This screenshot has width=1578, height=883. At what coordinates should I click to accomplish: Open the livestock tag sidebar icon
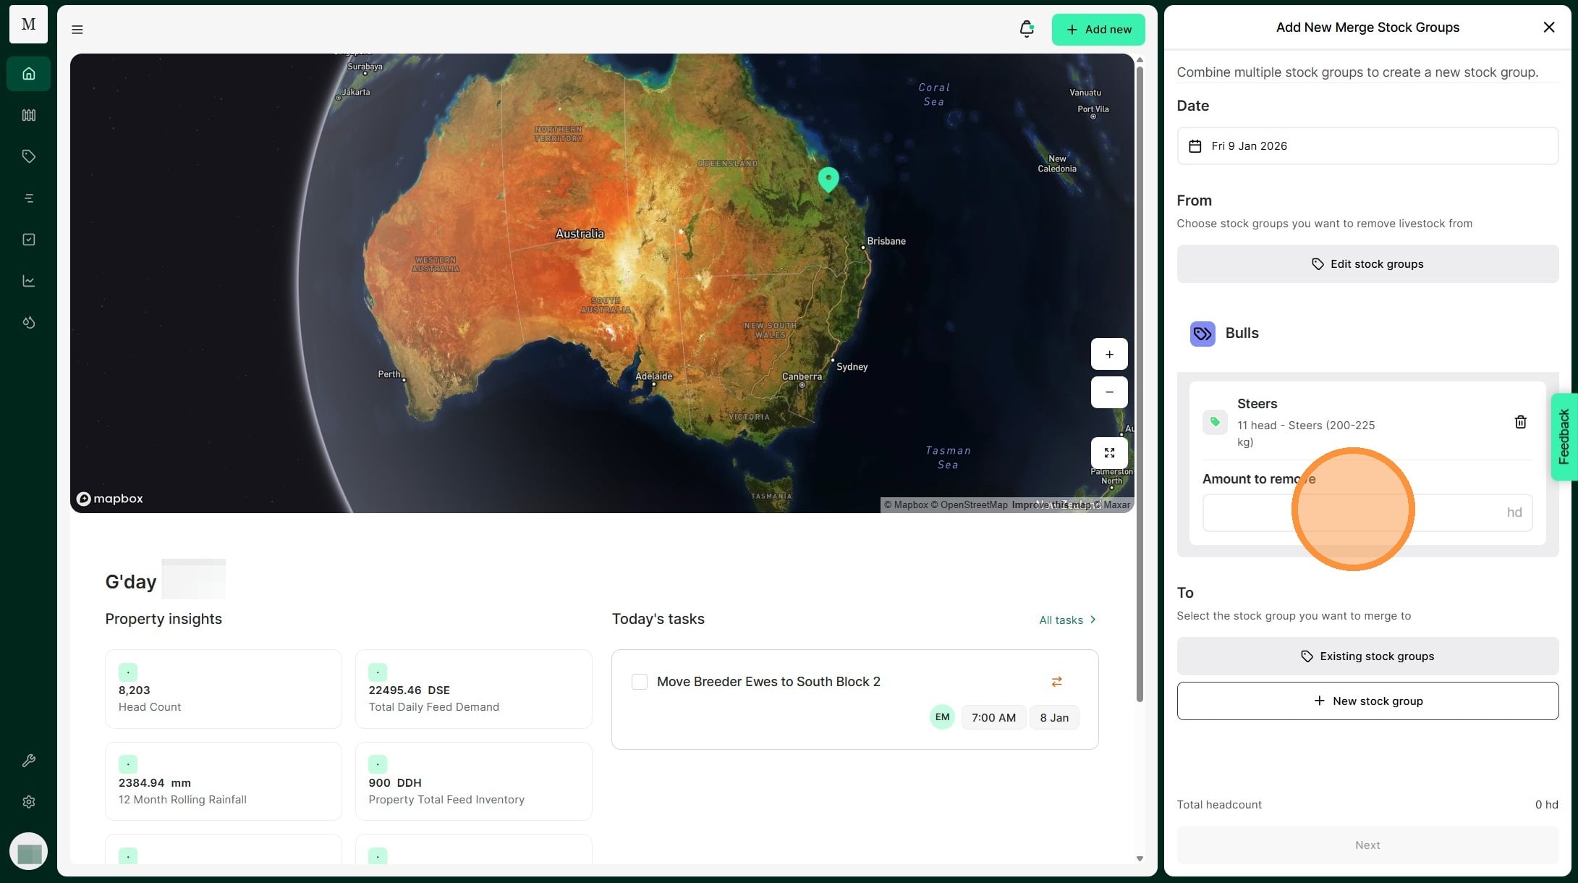pos(29,156)
